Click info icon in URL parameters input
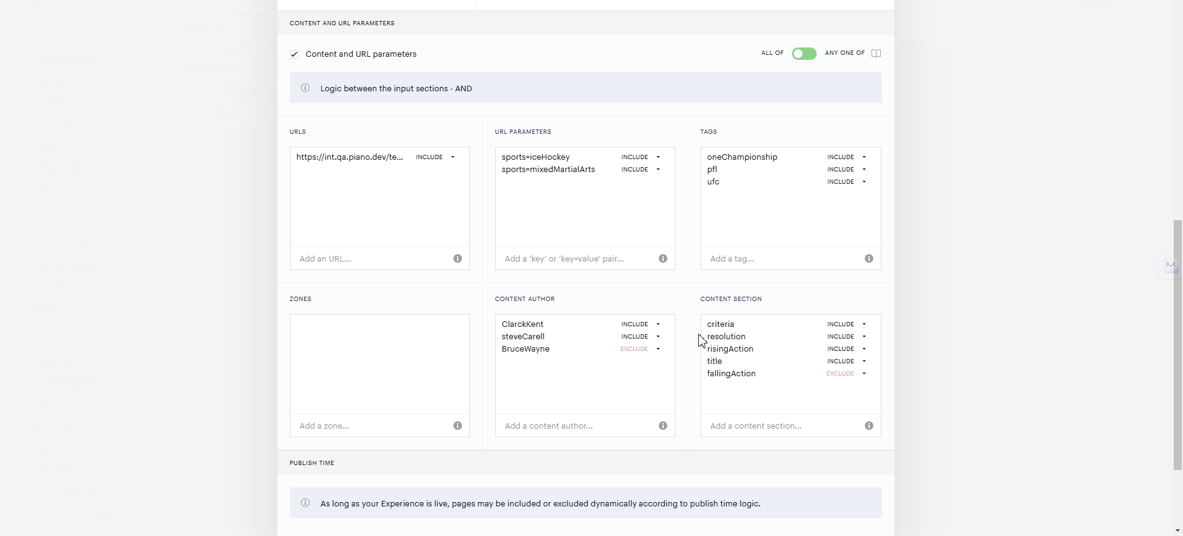Image resolution: width=1183 pixels, height=536 pixels. [x=663, y=258]
